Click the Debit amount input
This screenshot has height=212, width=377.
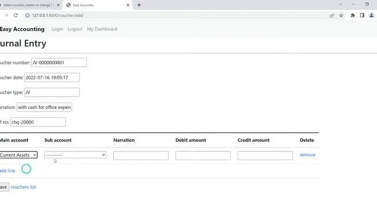(203, 155)
